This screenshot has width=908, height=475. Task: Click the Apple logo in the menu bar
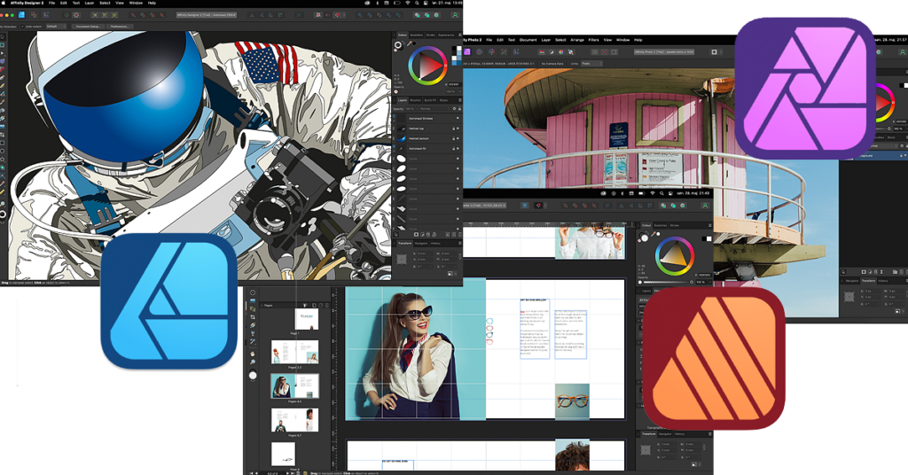(x=3, y=3)
